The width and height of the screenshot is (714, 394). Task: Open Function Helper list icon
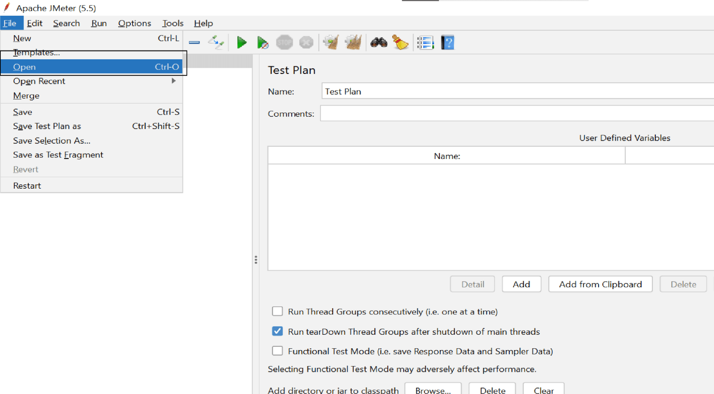coord(425,43)
